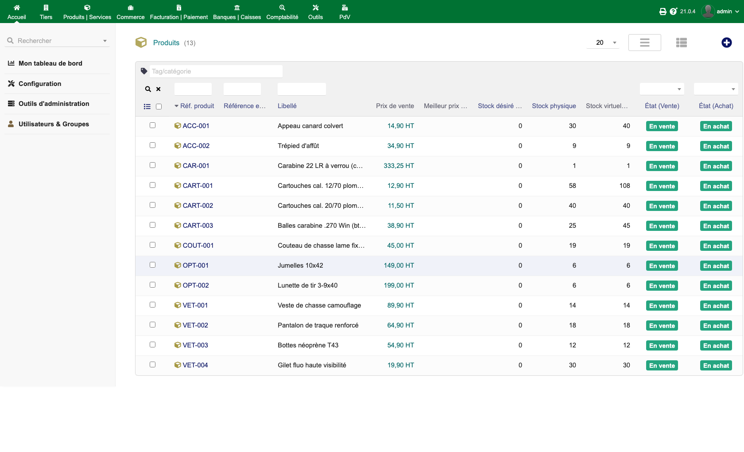
Task: Select the OPT-001 row checkbox
Action: (x=152, y=265)
